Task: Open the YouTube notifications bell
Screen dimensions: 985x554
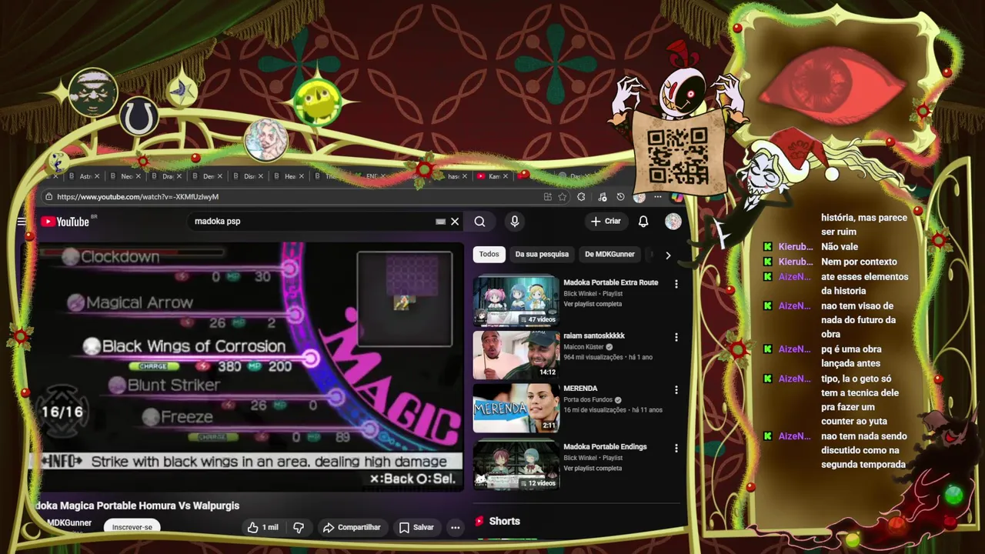Action: click(643, 222)
